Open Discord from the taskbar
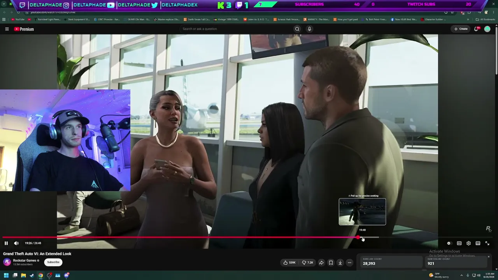The image size is (498, 280). click(67, 275)
